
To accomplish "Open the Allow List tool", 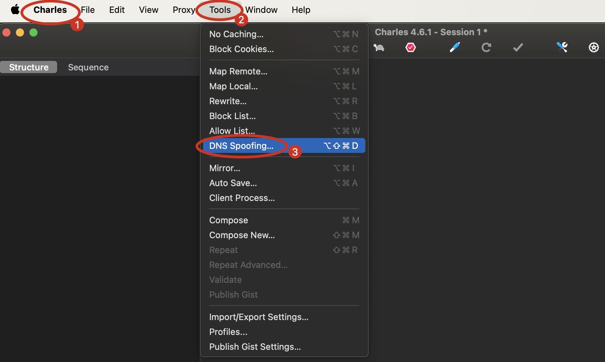I will 284,131.
